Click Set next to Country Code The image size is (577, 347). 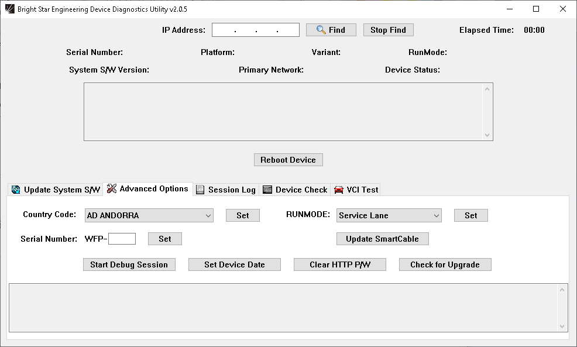[243, 215]
